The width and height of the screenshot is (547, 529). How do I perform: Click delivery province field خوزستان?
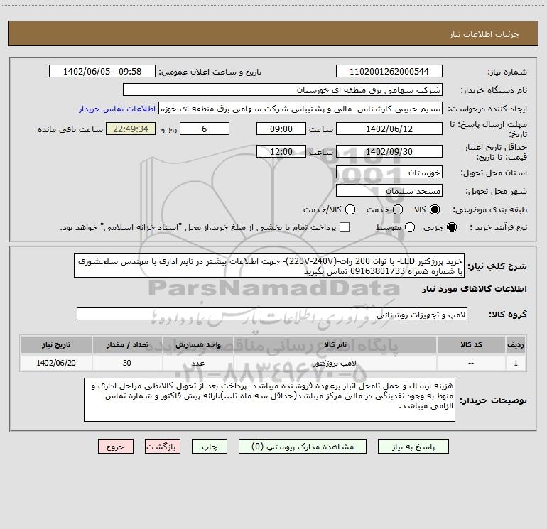pos(389,172)
